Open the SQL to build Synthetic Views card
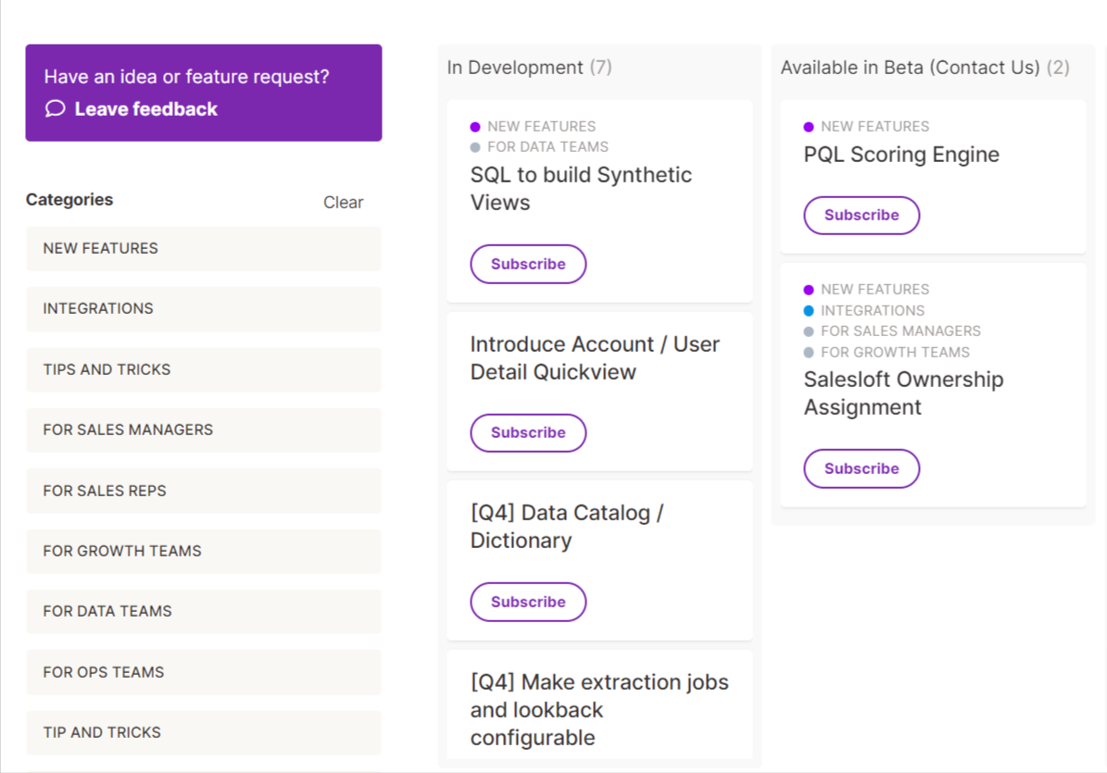This screenshot has width=1107, height=773. 581,188
